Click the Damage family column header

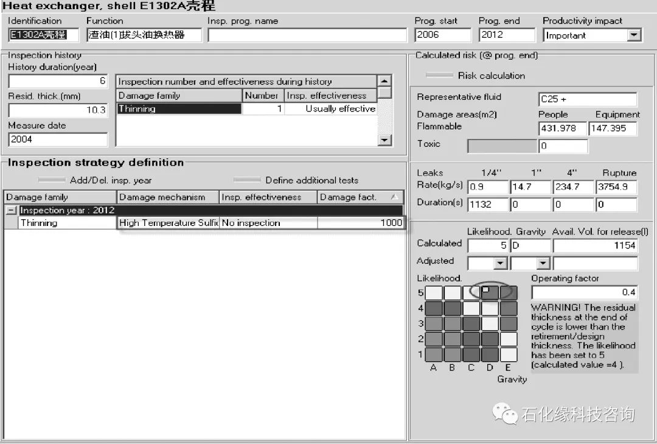[x=60, y=197]
